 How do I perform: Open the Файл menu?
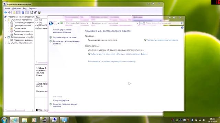point(7,9)
